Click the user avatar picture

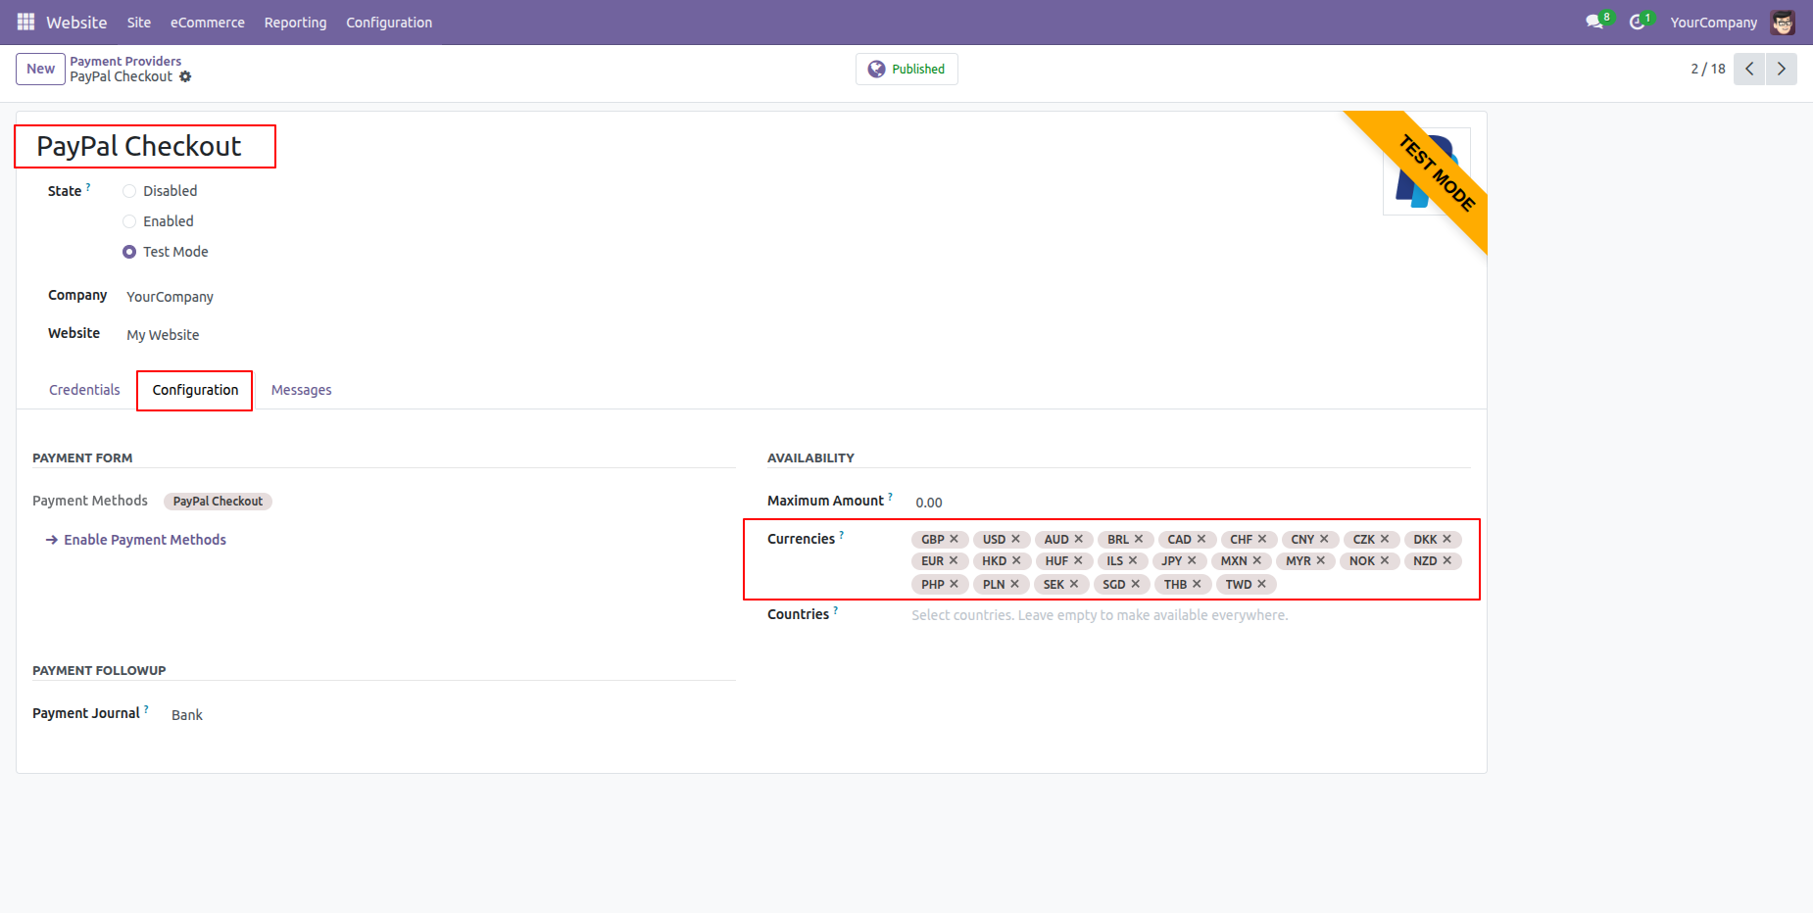pyautogui.click(x=1783, y=22)
